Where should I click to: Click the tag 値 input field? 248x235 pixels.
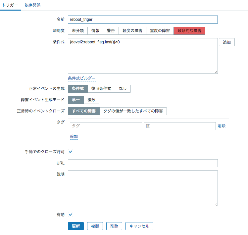[x=180, y=126]
